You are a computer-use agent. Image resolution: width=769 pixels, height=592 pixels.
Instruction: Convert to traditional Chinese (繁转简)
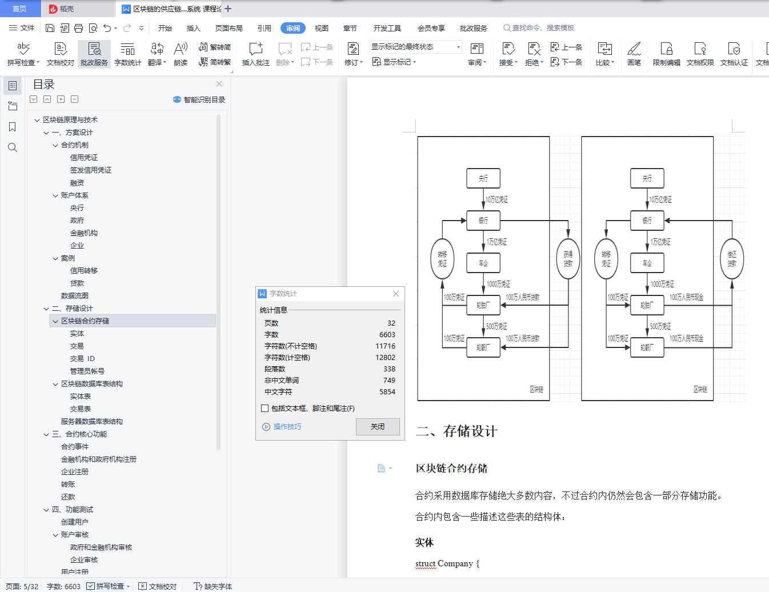(x=215, y=47)
